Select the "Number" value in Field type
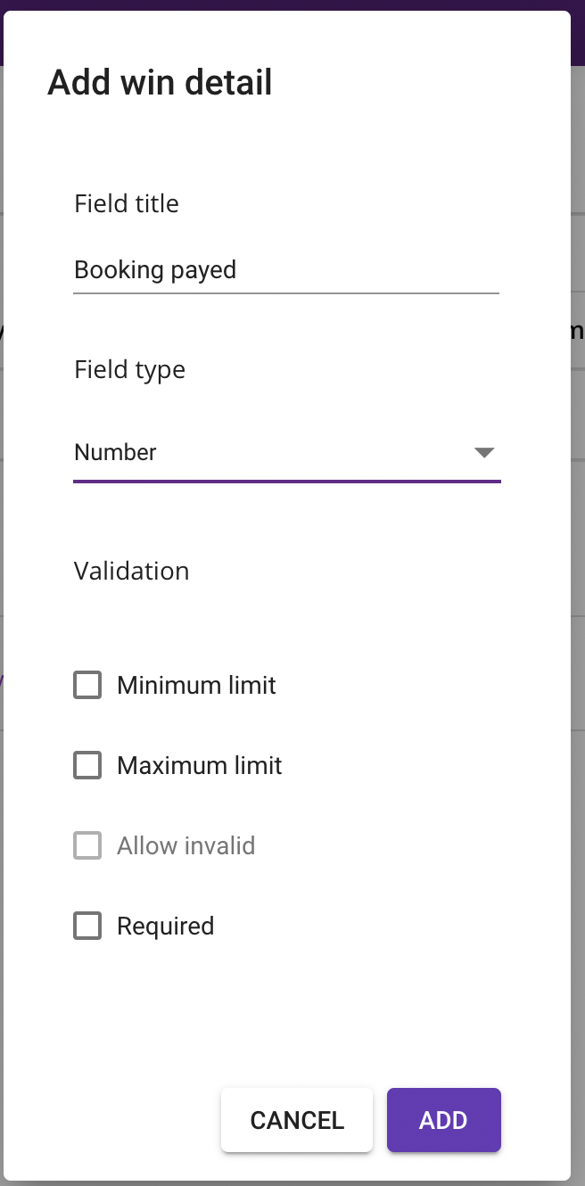The width and height of the screenshot is (585, 1186). click(x=116, y=453)
